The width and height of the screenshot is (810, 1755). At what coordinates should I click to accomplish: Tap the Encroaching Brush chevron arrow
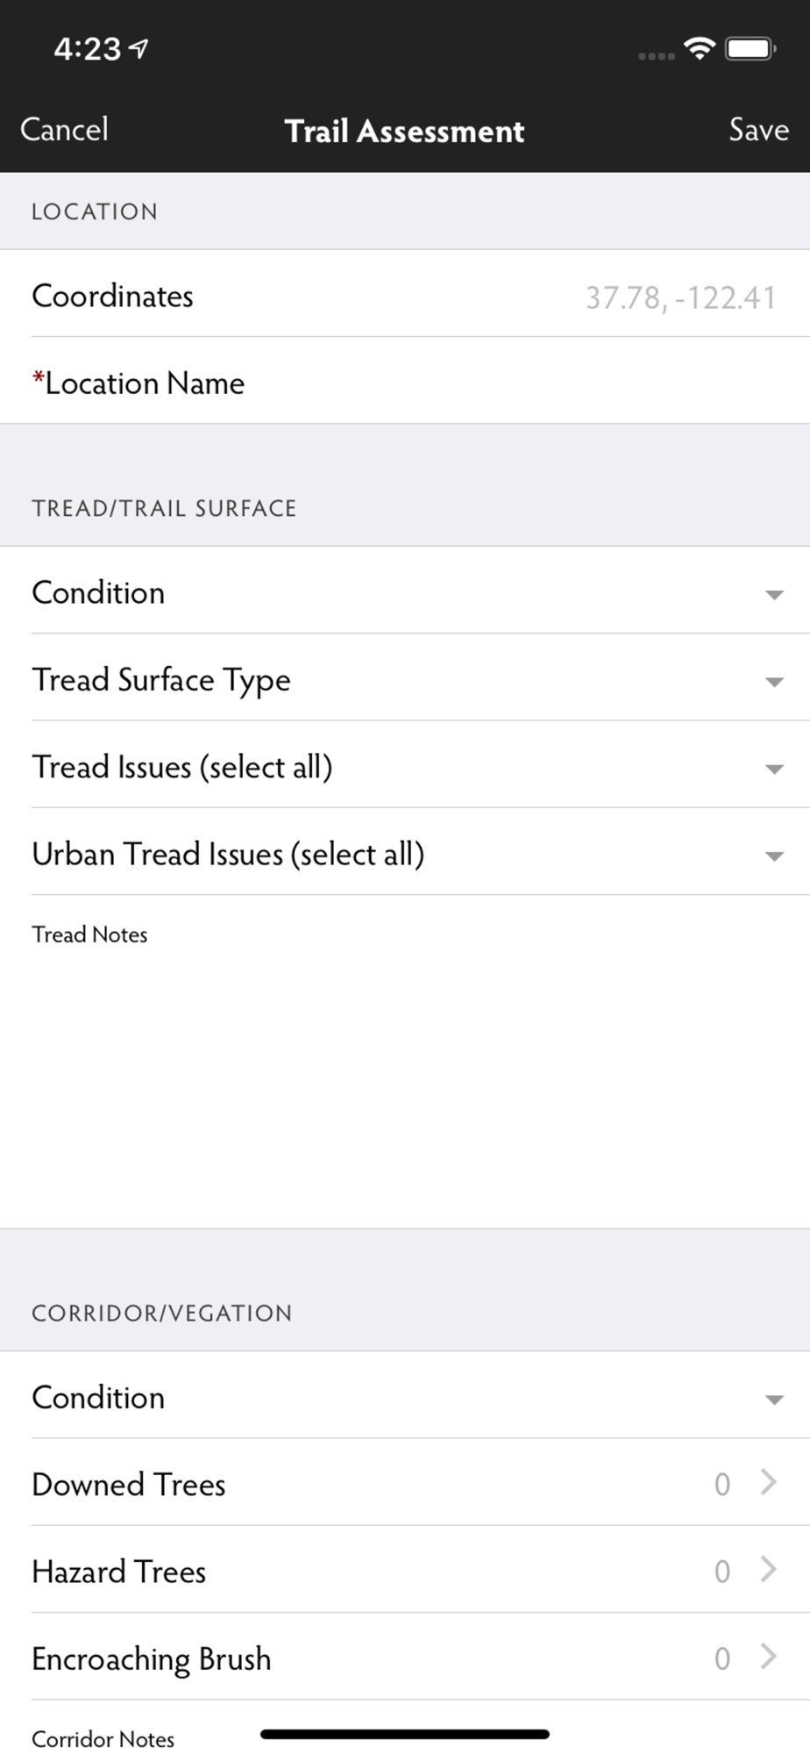[x=769, y=1656]
